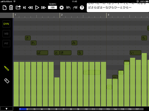The image size is (149, 111).
Task: Tap measure 3 marker on the ruler
Action: click(108, 15)
